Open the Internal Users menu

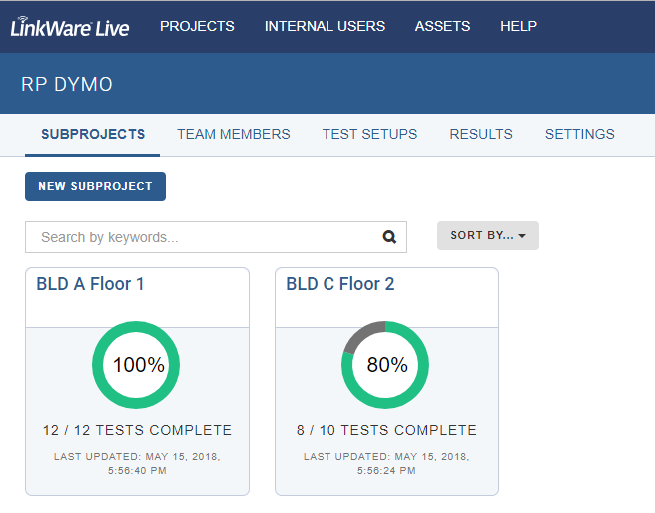click(325, 26)
